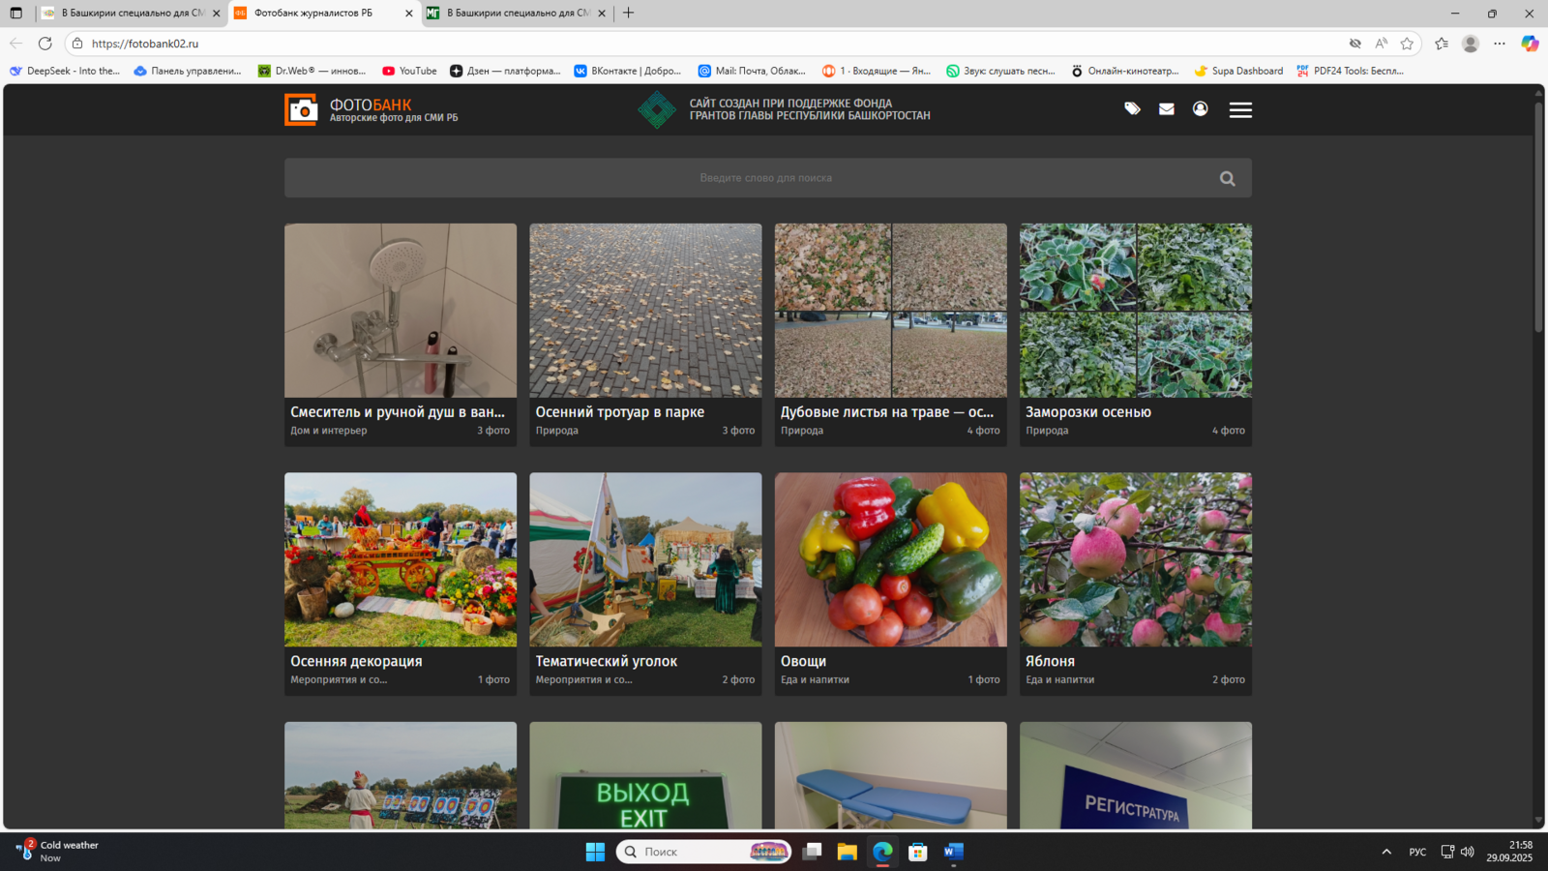
Task: Click the Фотобанк camera logo
Action: 301,110
